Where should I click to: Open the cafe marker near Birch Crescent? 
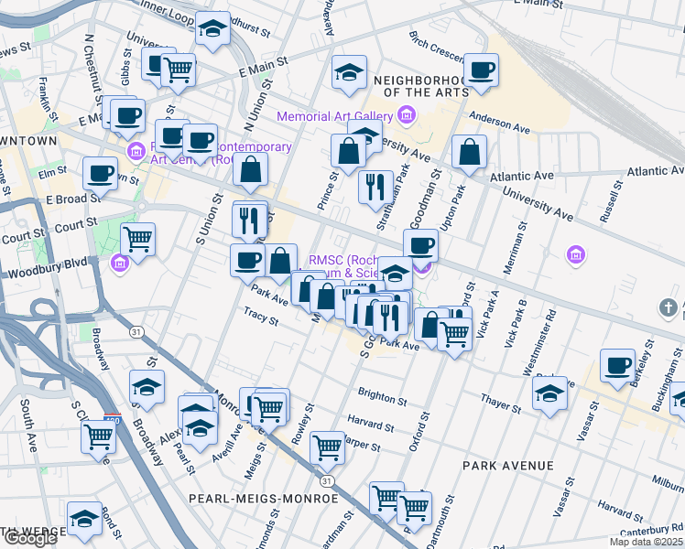pyautogui.click(x=481, y=72)
